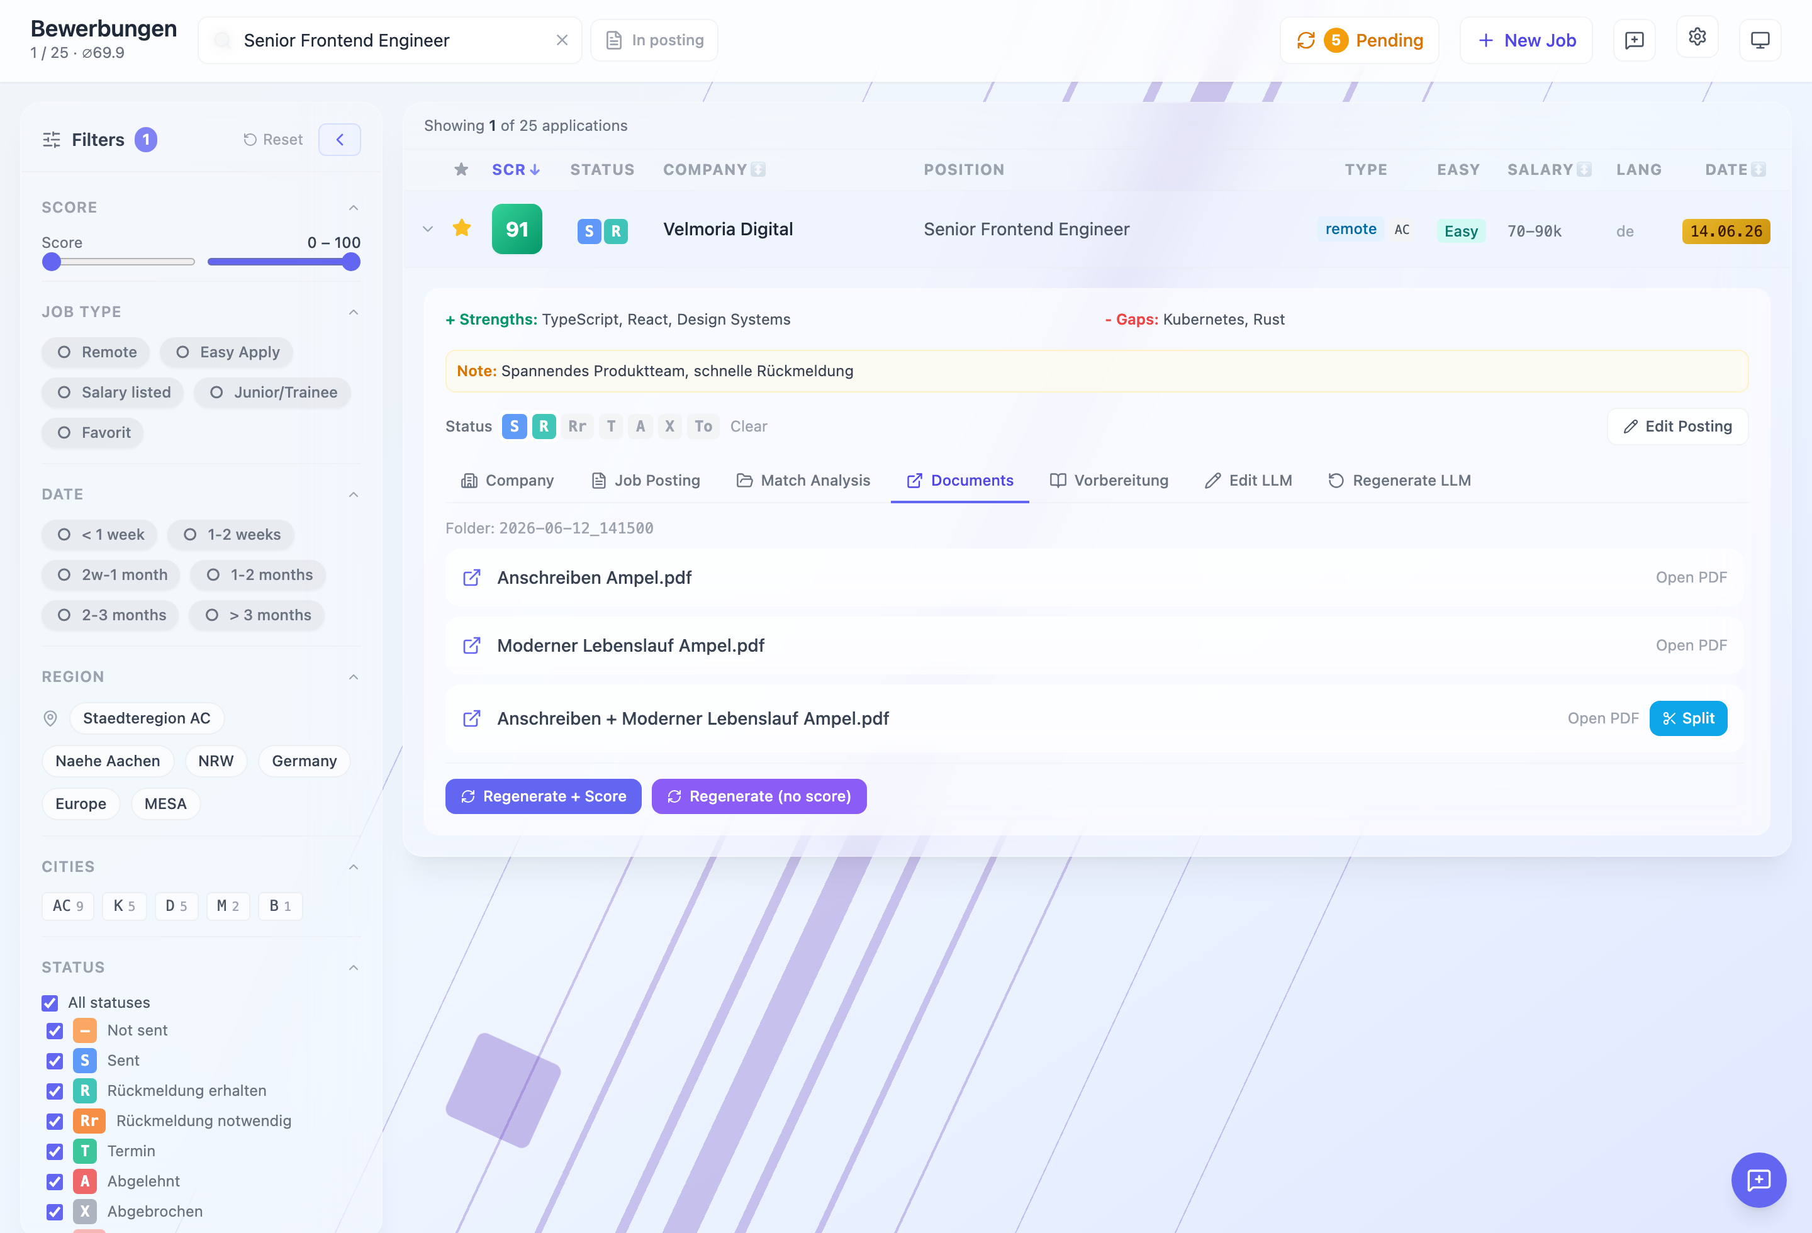The height and width of the screenshot is (1233, 1812).
Task: Collapse the Score filter section
Action: pos(353,208)
